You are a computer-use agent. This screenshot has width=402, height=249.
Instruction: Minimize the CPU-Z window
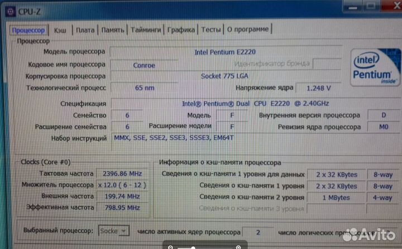(352, 6)
